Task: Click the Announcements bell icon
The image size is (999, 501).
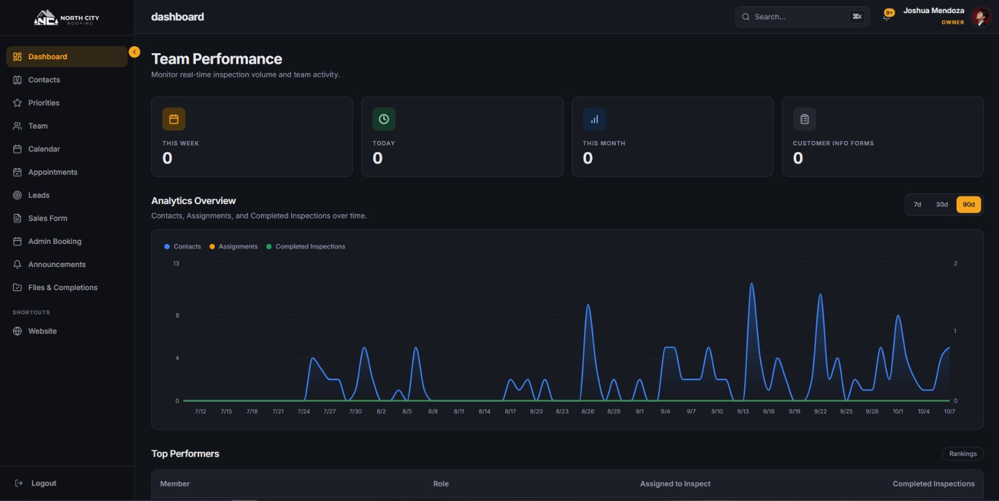Action: (17, 265)
